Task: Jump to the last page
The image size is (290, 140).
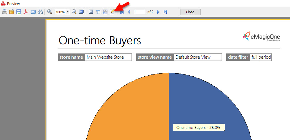Action: pos(165,12)
